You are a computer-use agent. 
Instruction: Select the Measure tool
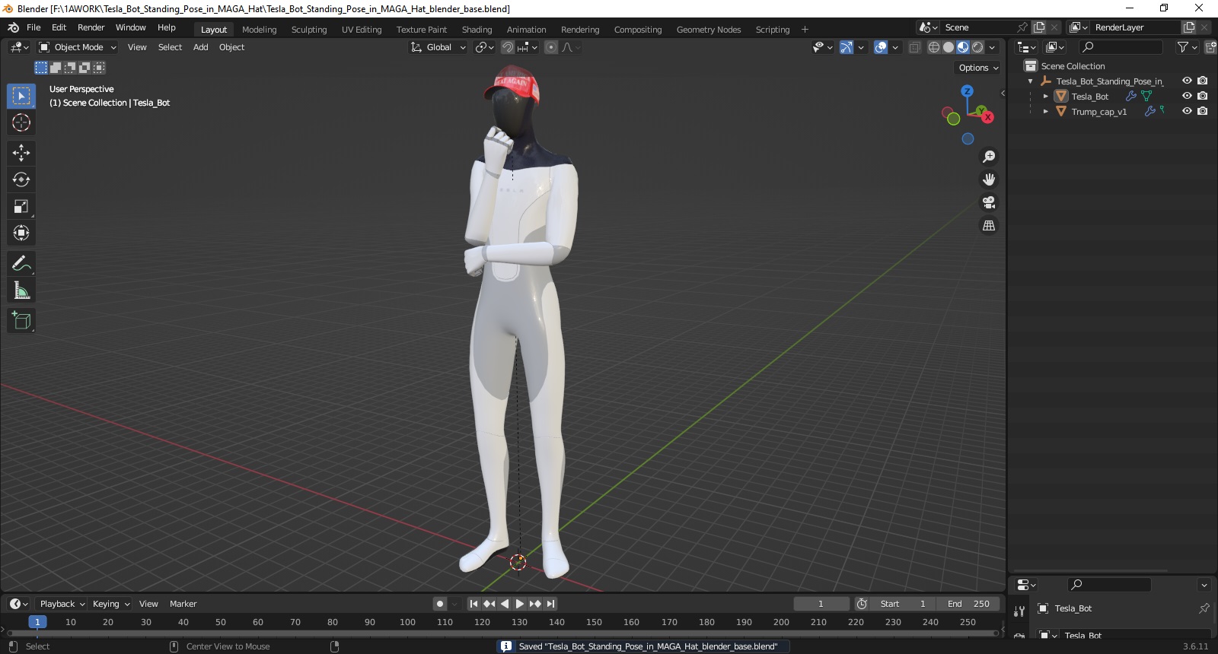[21, 290]
